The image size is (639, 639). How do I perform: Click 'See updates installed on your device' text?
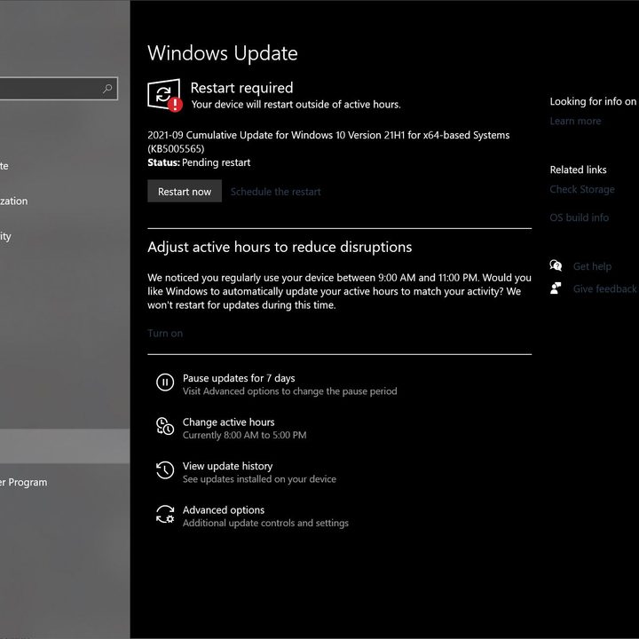pos(259,479)
